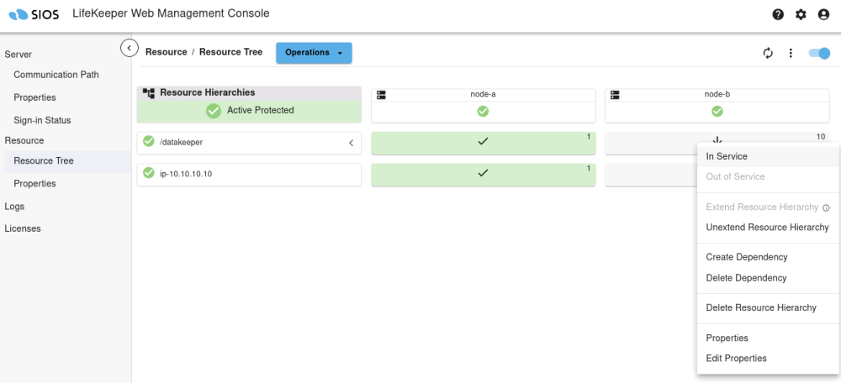Toggle the blue switch in the toolbar
Screen dimensions: 841x383
coord(818,53)
